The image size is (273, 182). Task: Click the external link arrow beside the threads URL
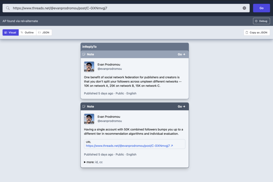tap(172, 146)
